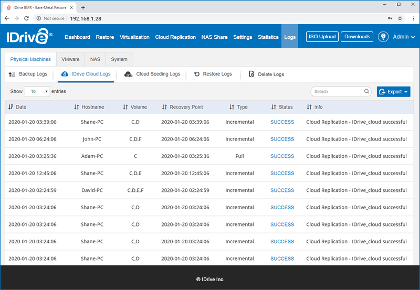Screen dimensions: 420x290
Task: Click SUCCESS in the 03:39:06 row
Action: point(282,122)
